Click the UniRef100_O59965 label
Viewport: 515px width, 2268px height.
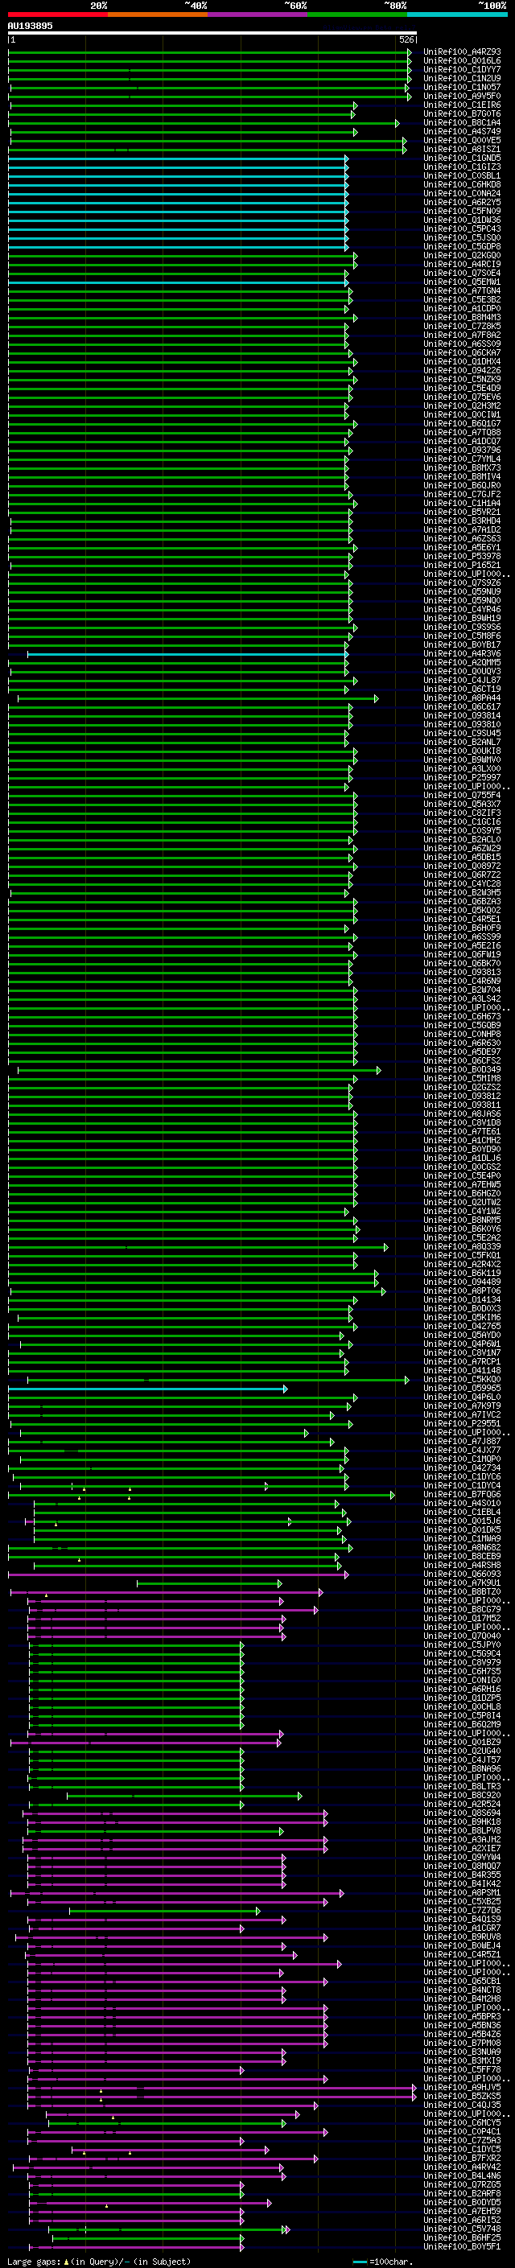(x=462, y=1389)
